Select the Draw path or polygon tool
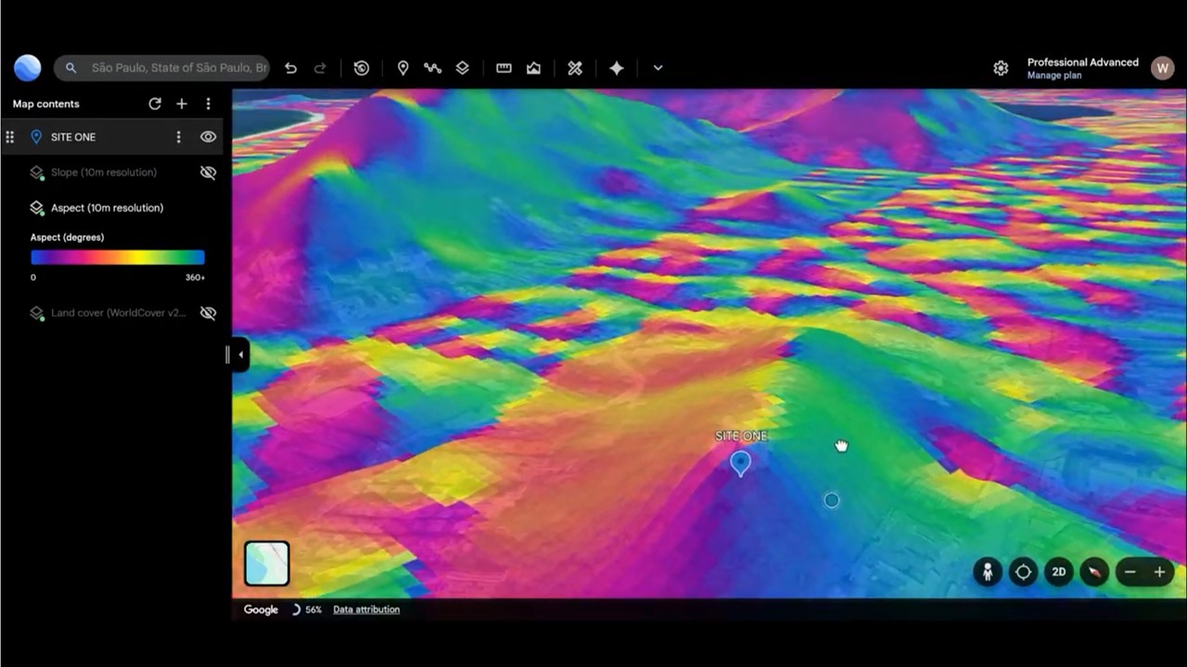 [432, 68]
